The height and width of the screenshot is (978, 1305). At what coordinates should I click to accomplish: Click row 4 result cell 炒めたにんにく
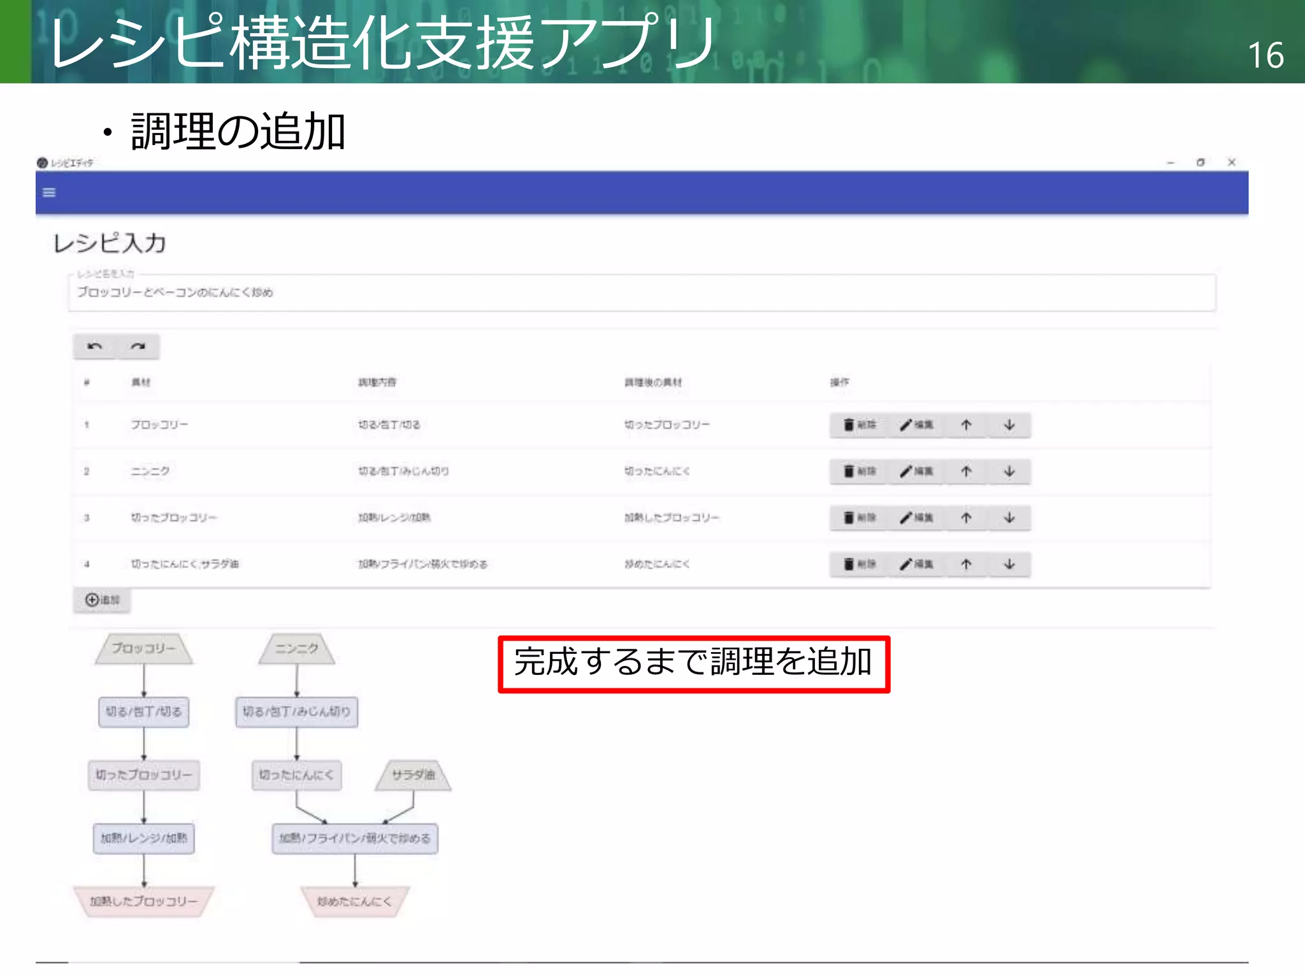coord(657,564)
